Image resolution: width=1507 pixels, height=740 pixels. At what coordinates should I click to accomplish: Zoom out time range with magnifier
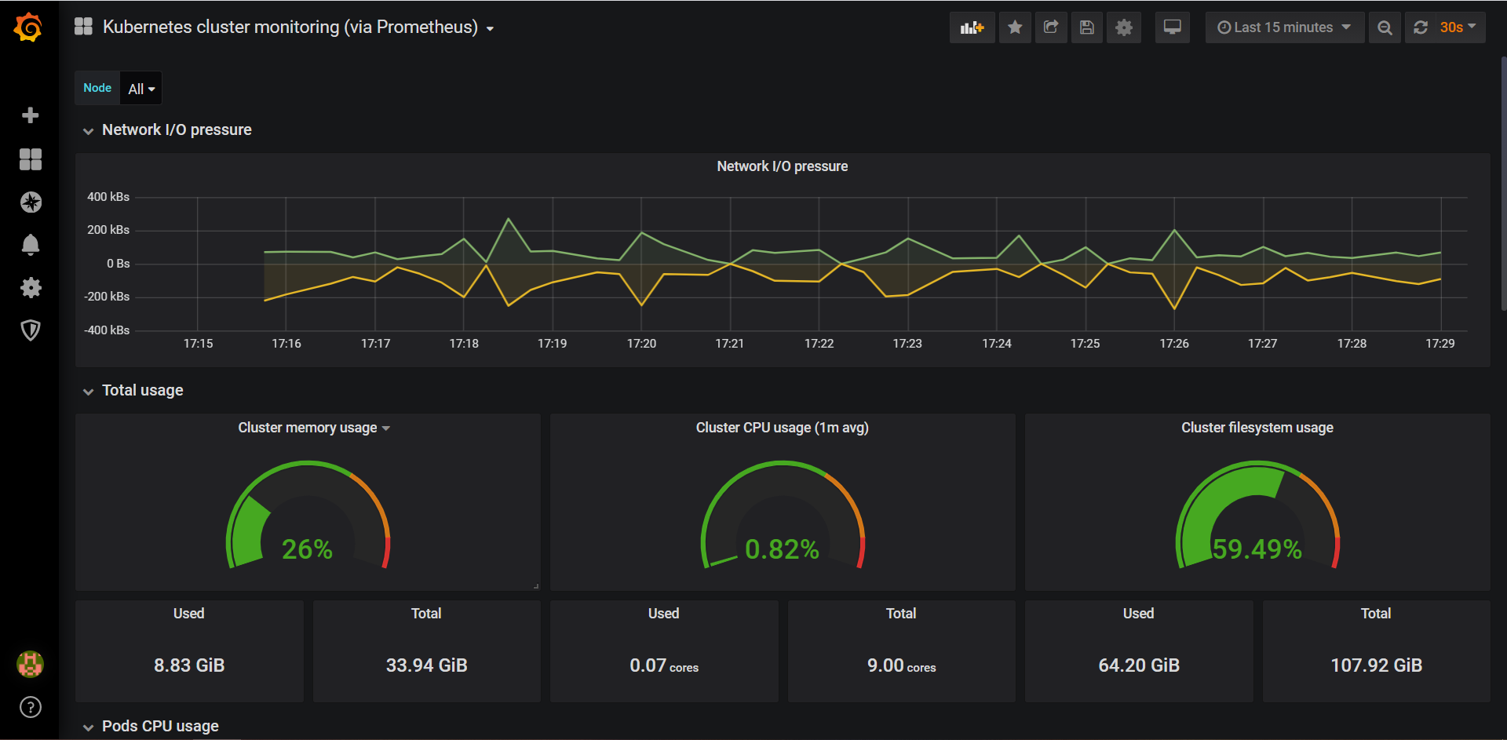click(x=1385, y=27)
